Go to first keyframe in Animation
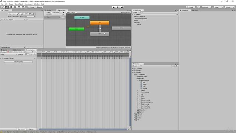Screen dimensions: 236x133 (11, 52)
